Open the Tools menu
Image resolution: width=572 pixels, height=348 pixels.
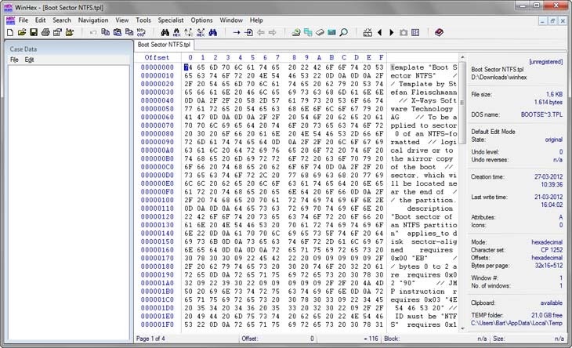point(143,20)
